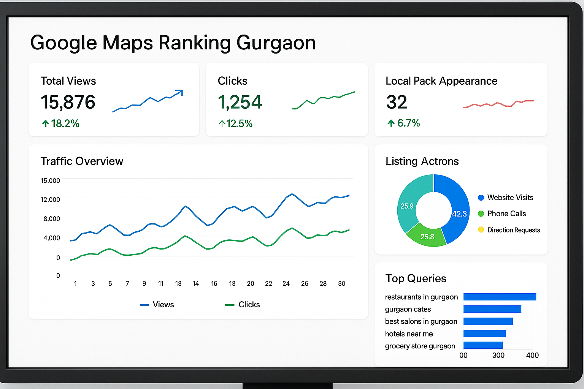Image resolution: width=584 pixels, height=389 pixels.
Task: Click the up arrow beside 12.5%
Action: click(222, 123)
